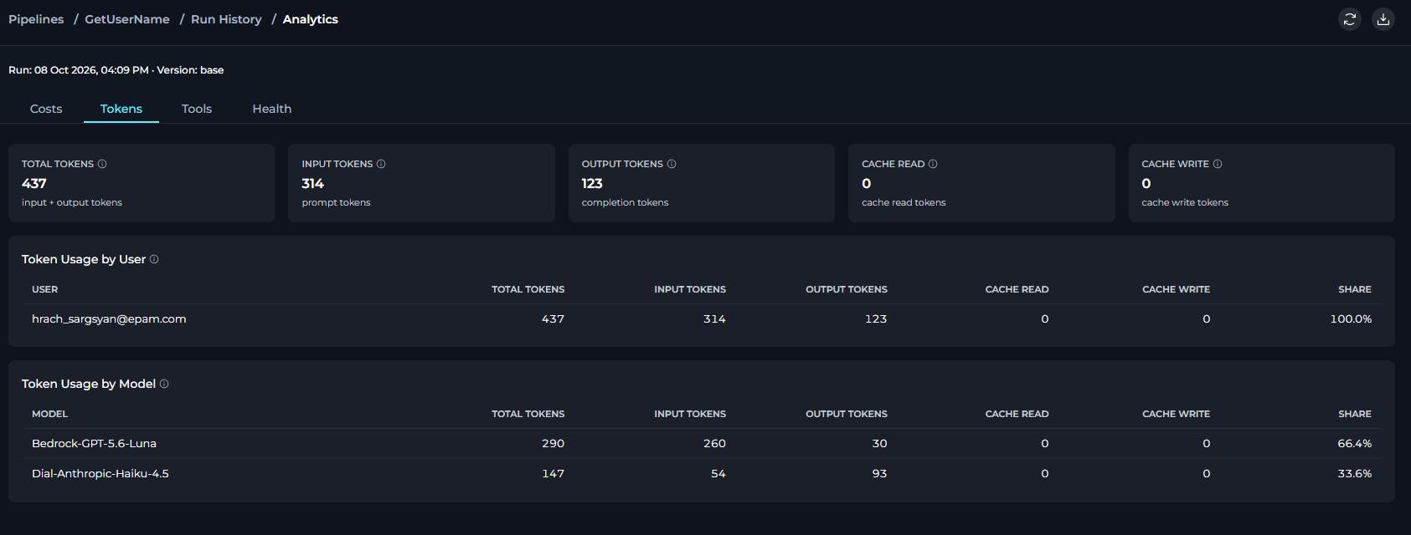The image size is (1411, 535).
Task: Click MODEL column header
Action: [x=50, y=414]
